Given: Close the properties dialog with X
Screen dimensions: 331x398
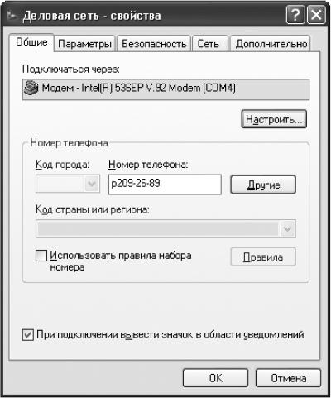Looking at the screenshot, I should [x=316, y=16].
